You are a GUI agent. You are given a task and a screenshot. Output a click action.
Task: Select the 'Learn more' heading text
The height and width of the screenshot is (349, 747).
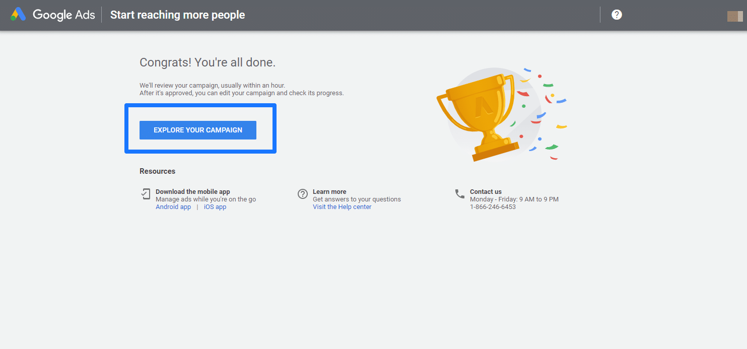[x=329, y=191]
